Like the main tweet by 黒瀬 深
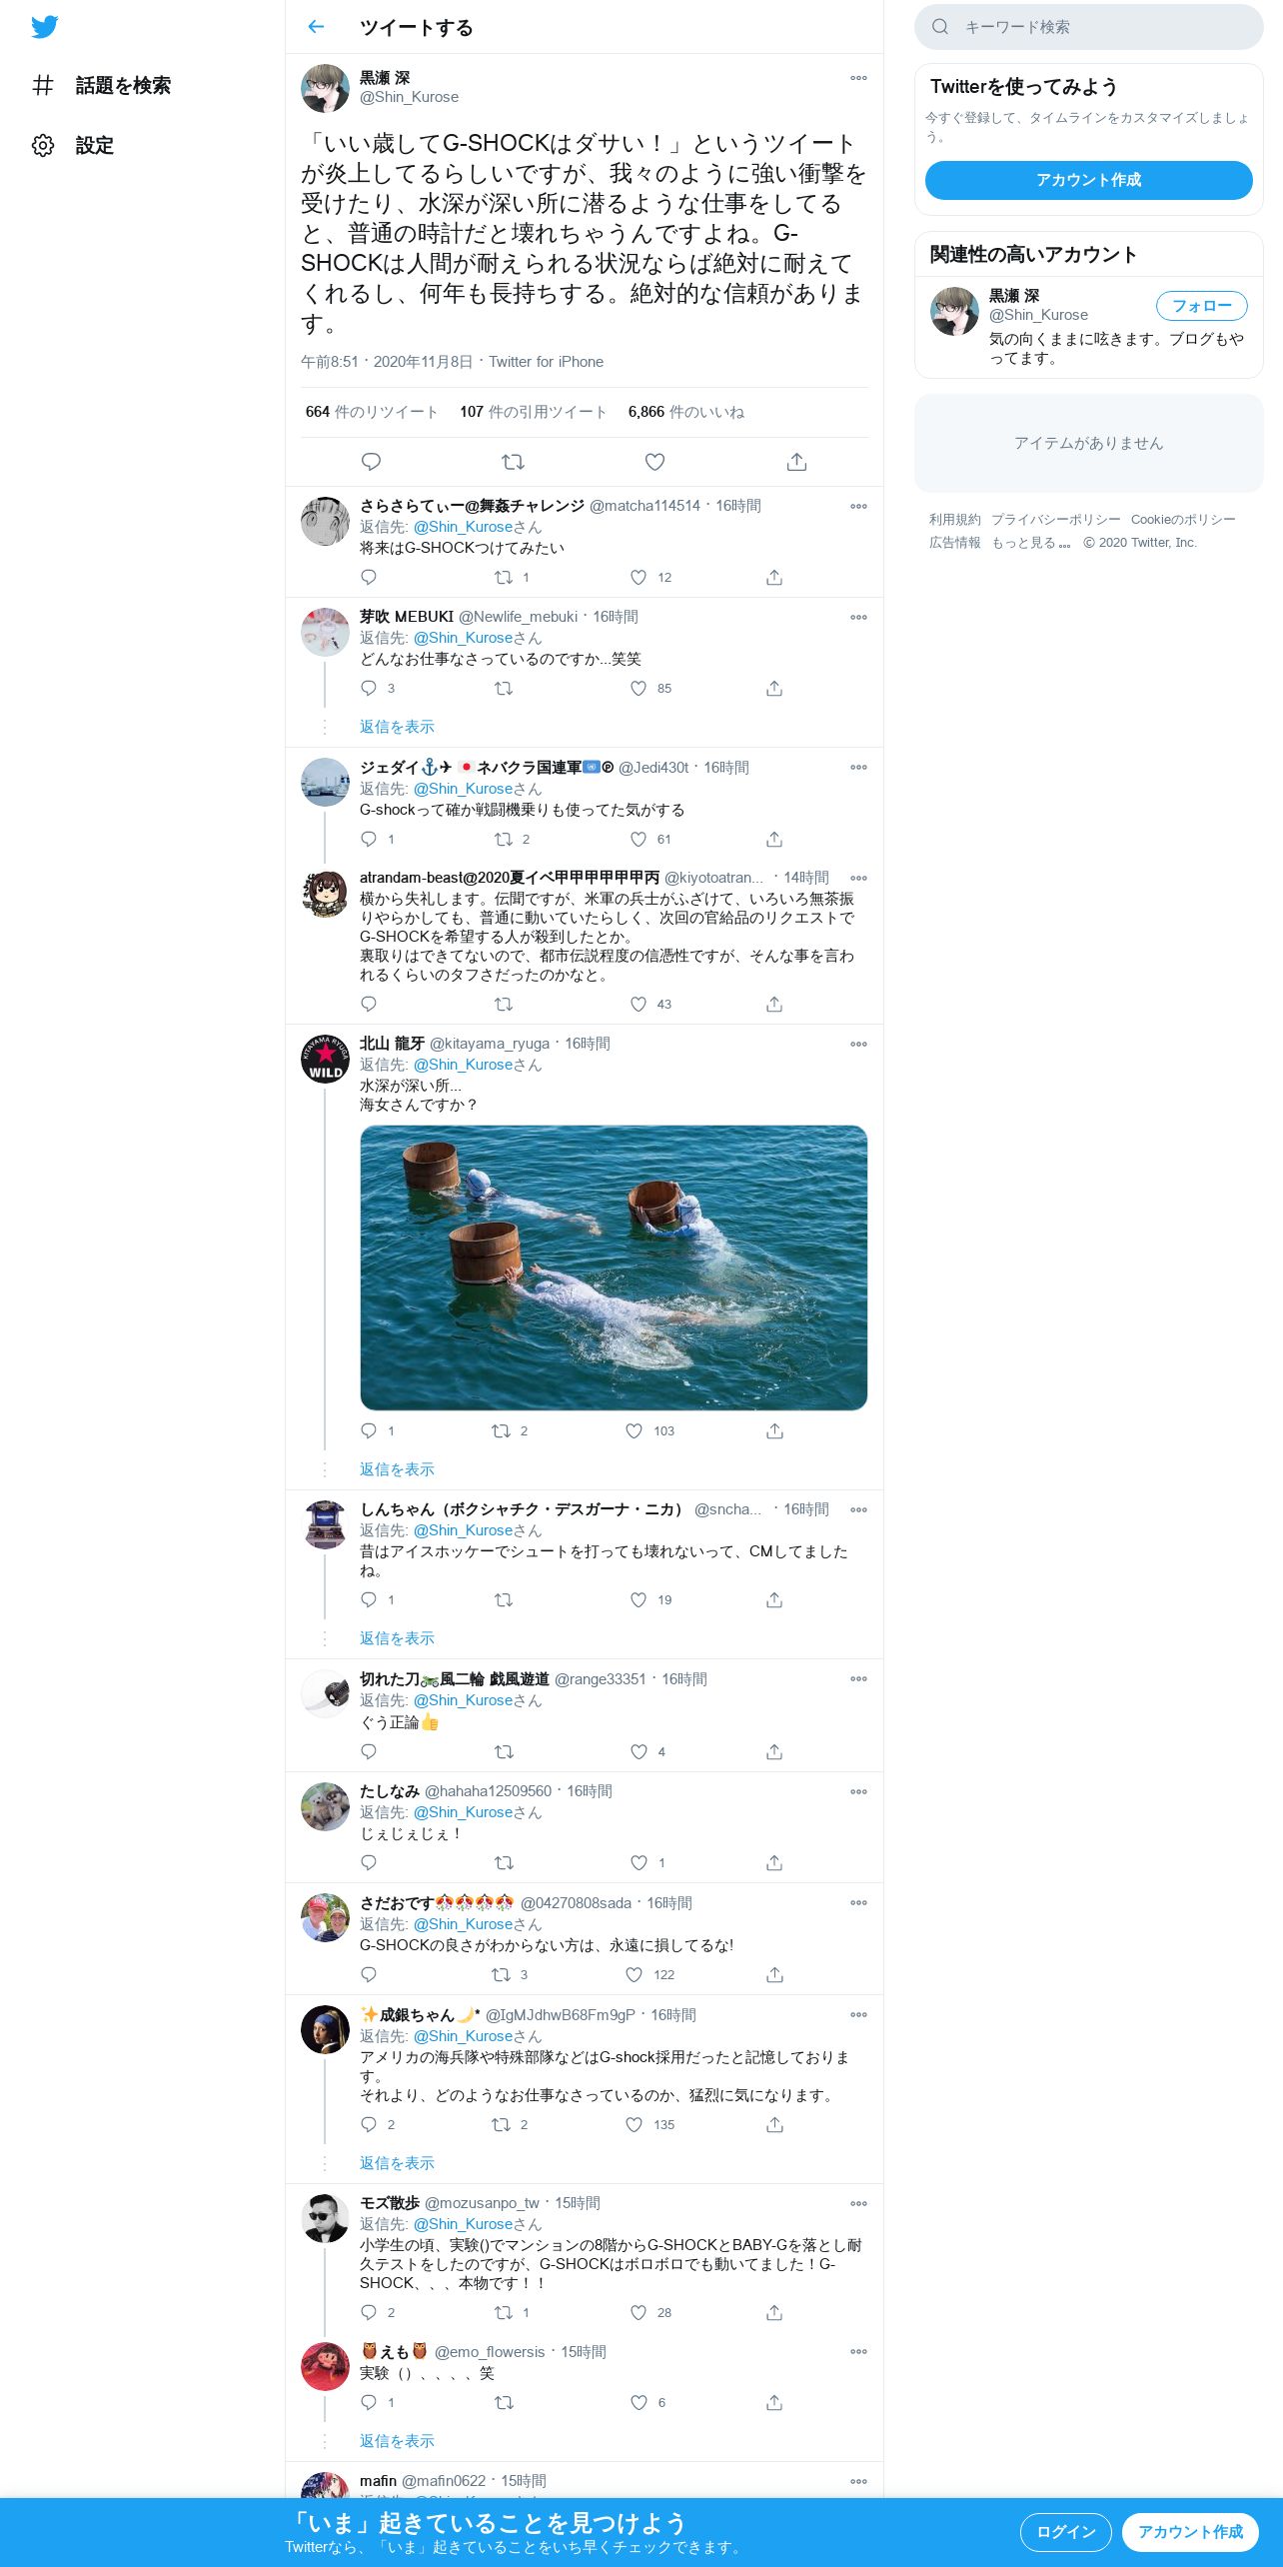The width and height of the screenshot is (1283, 2567). (654, 462)
